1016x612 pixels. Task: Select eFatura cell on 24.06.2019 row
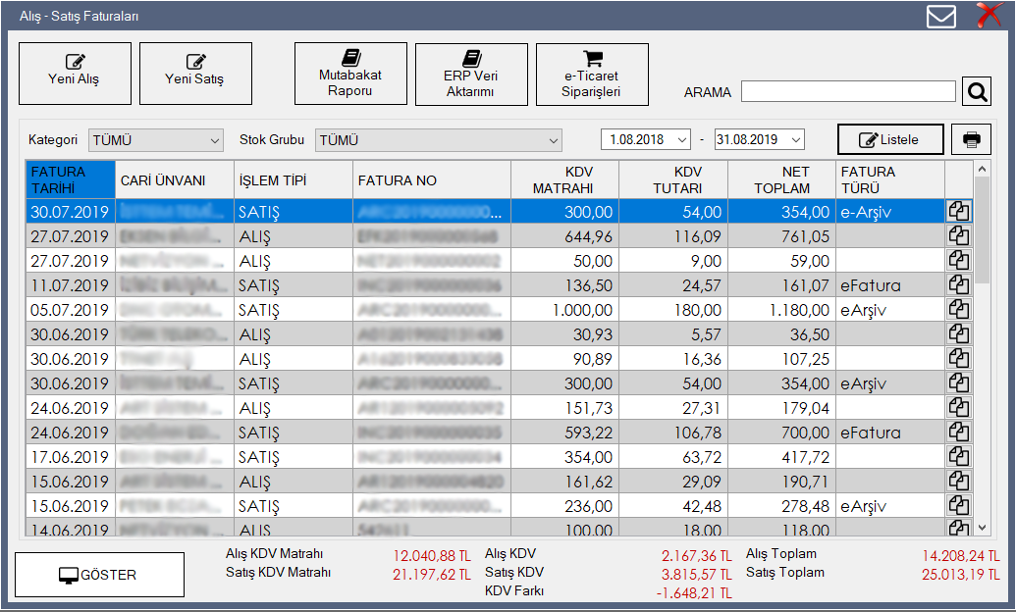tap(890, 433)
